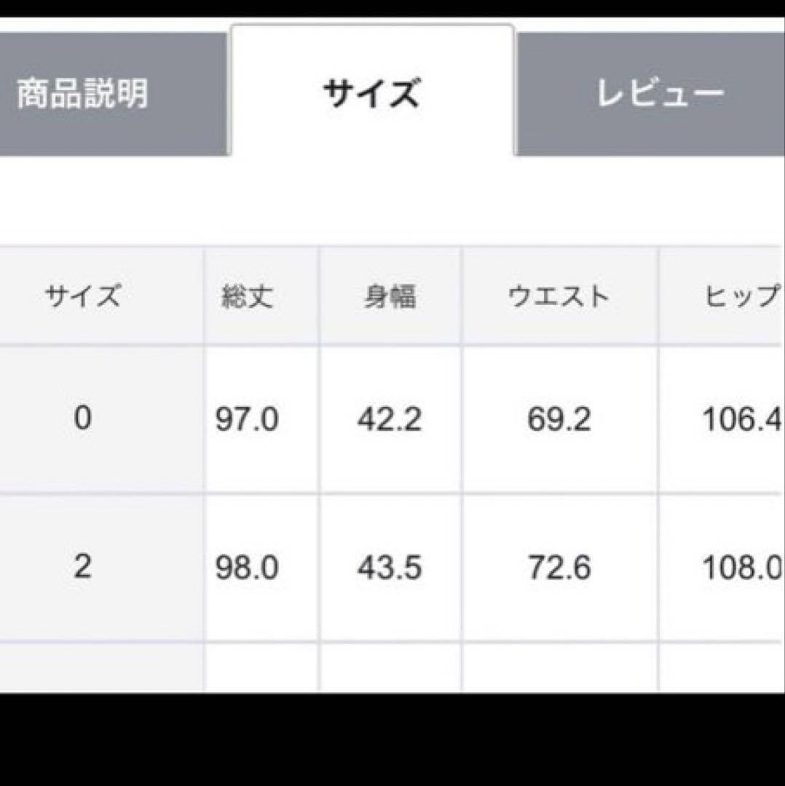Click the 69.2 waist measurement
This screenshot has width=785, height=786.
point(559,417)
